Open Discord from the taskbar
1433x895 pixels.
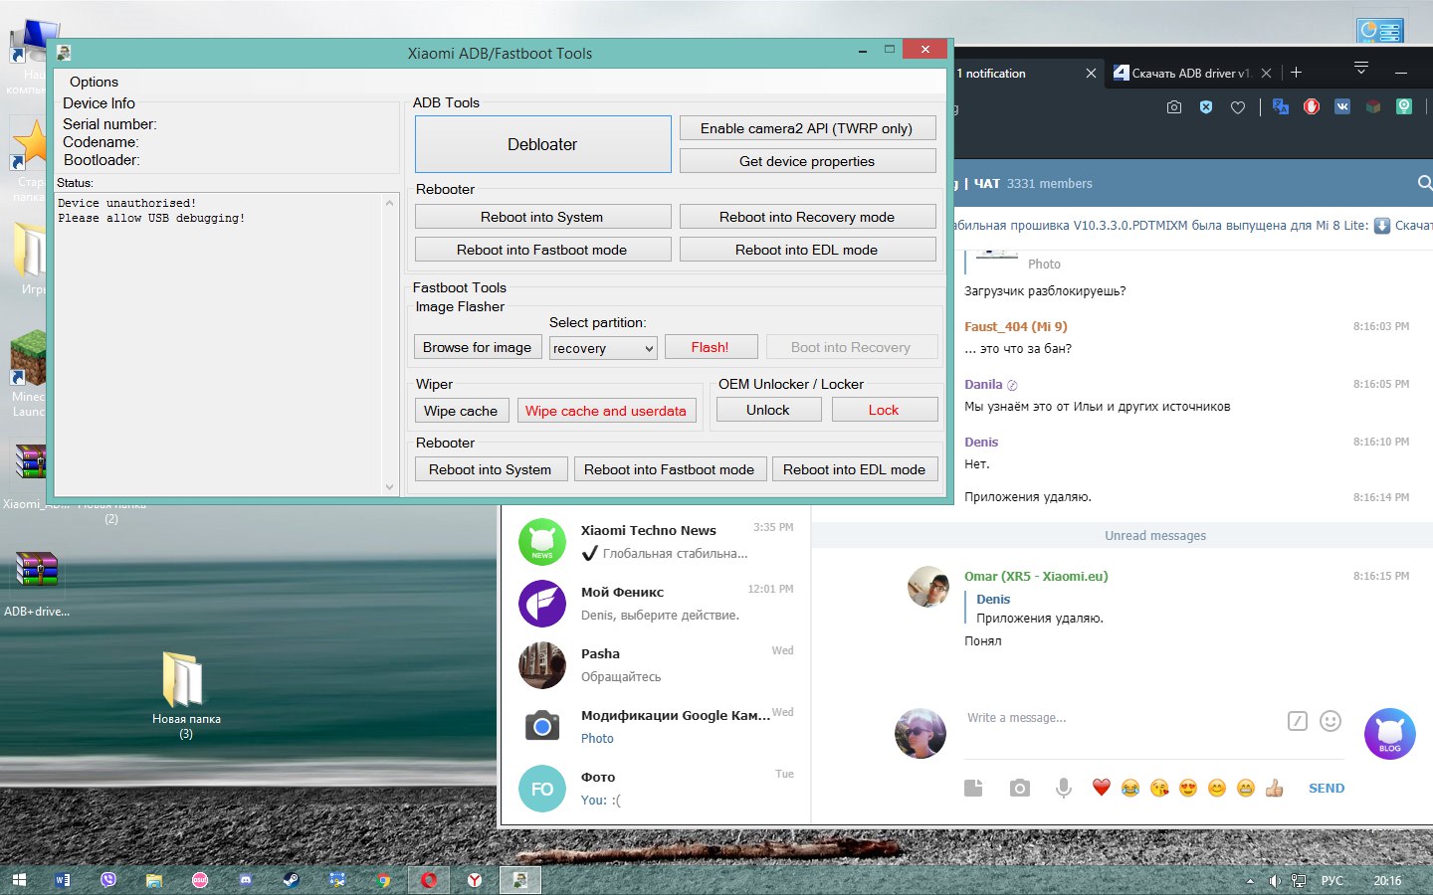click(x=246, y=880)
